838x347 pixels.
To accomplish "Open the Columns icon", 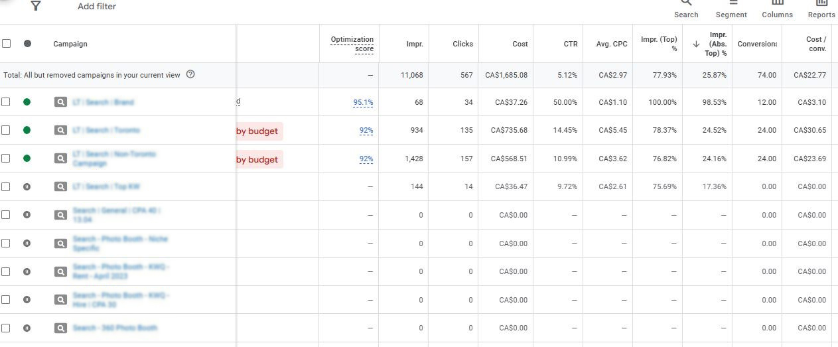I will pyautogui.click(x=777, y=3).
